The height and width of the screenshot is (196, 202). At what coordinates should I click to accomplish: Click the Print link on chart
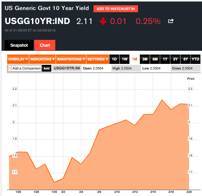point(191,79)
